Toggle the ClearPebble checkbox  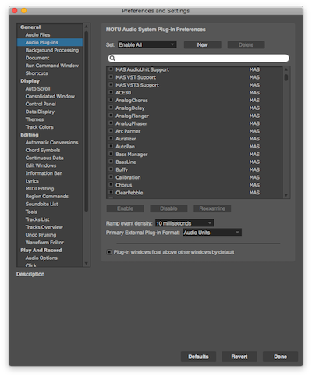click(111, 192)
